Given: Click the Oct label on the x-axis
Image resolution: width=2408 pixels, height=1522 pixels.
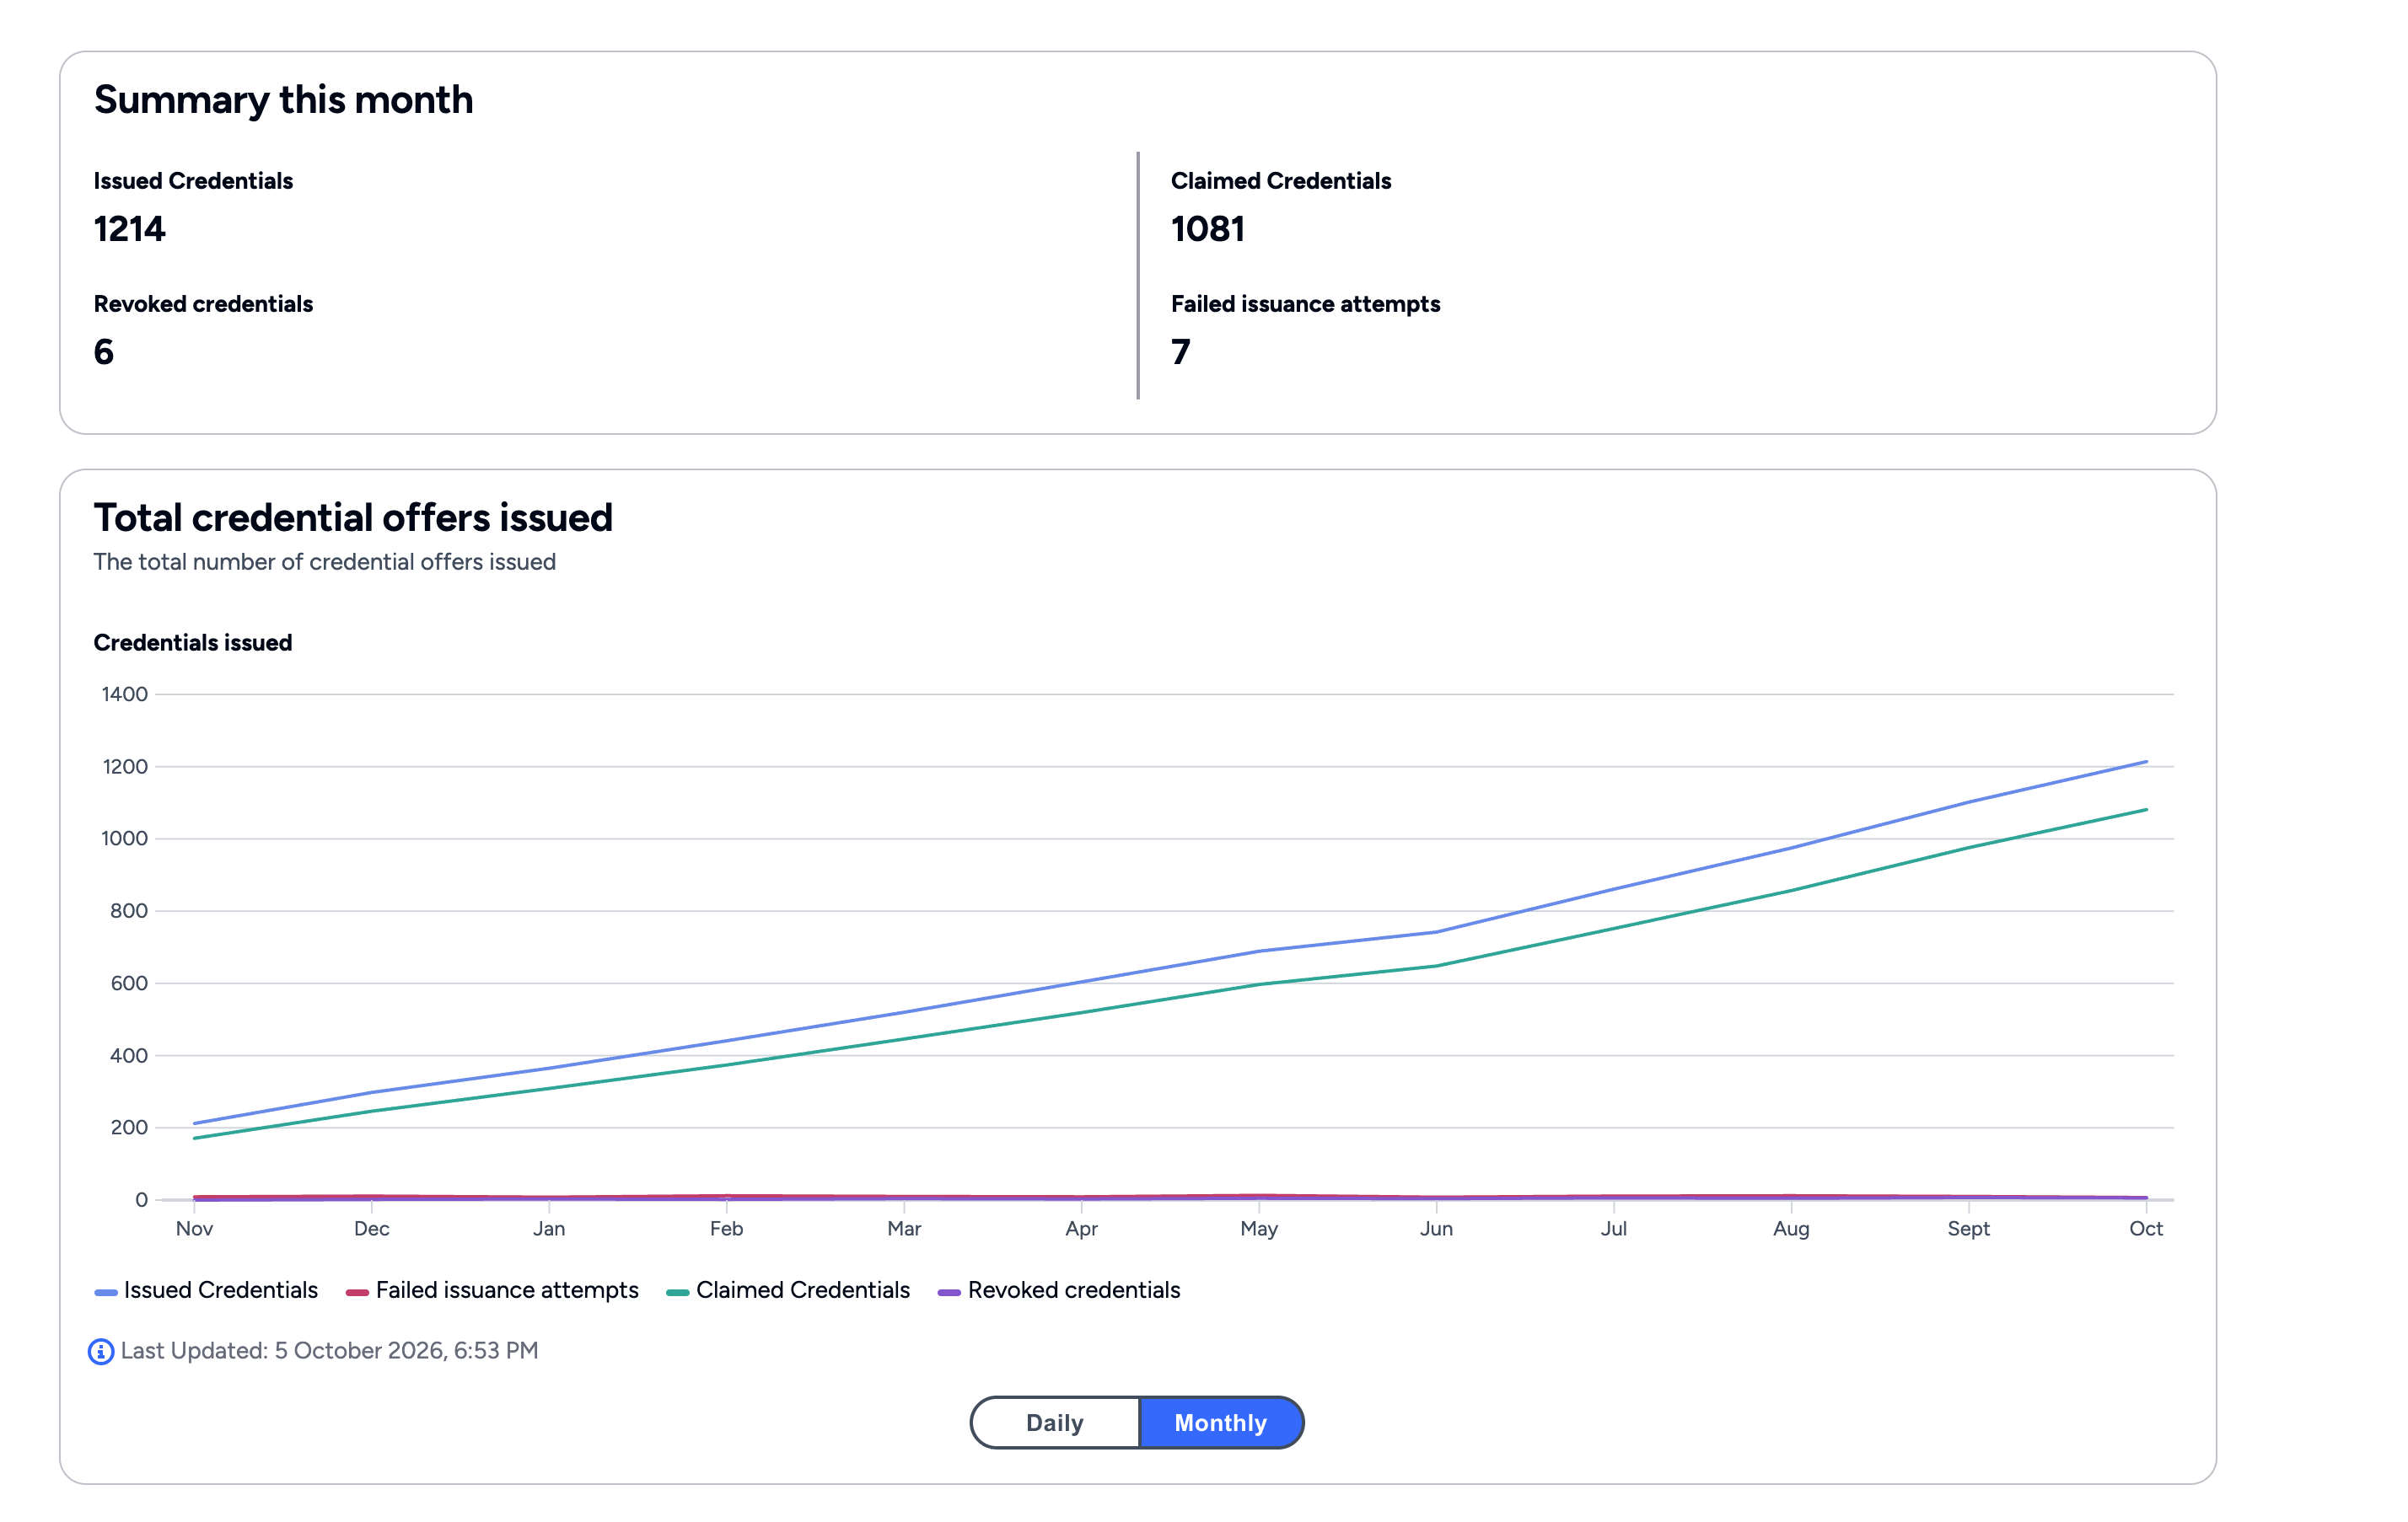Looking at the screenshot, I should tap(2146, 1230).
